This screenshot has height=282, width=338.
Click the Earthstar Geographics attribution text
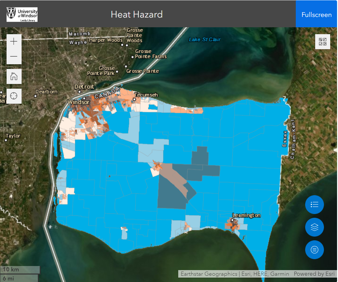click(x=209, y=274)
